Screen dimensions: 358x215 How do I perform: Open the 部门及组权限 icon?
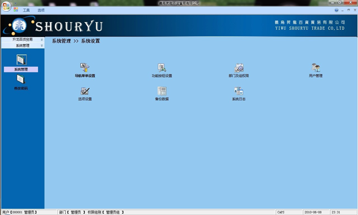(238, 68)
